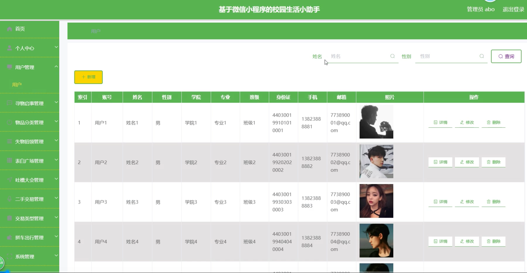Viewport: 527px width, 273px height.
Task: Click the icon beside 失物招领管理
Action: click(10, 141)
